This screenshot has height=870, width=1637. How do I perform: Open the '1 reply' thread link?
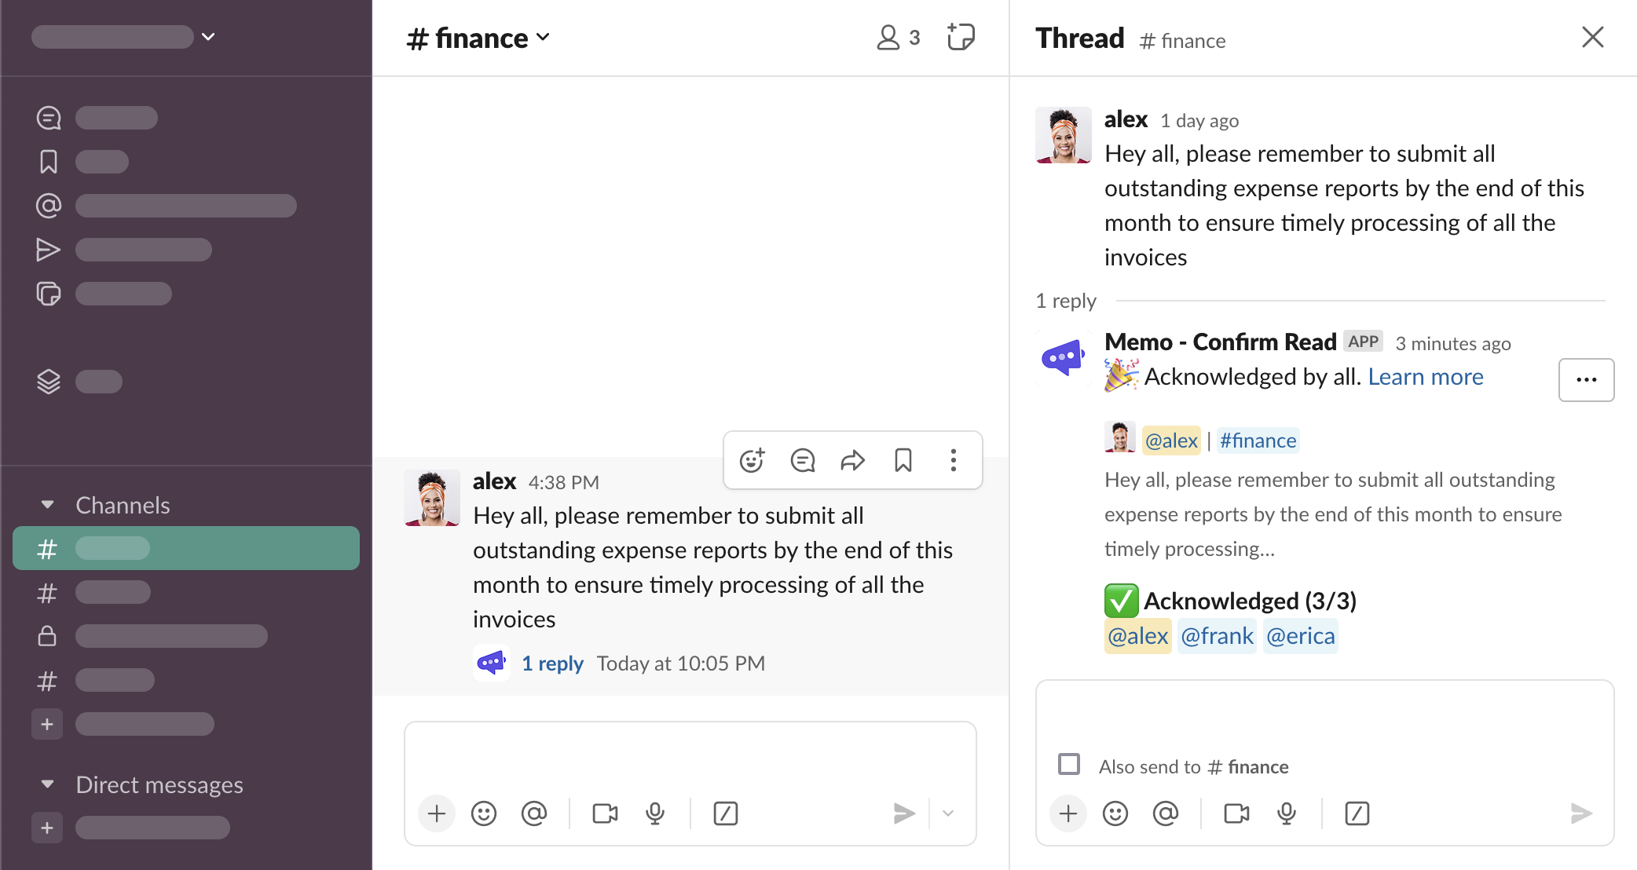tap(552, 663)
